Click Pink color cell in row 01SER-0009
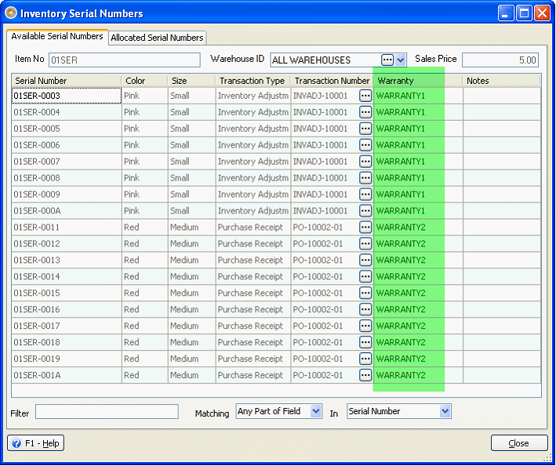 (x=144, y=195)
